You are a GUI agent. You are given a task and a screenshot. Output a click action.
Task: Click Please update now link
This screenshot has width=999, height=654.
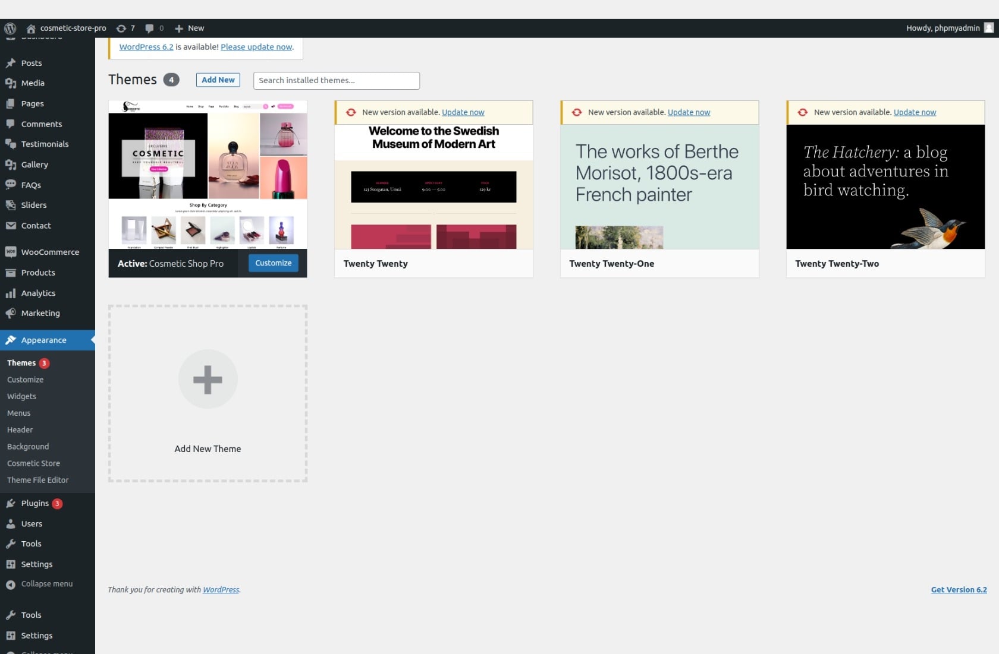point(256,47)
